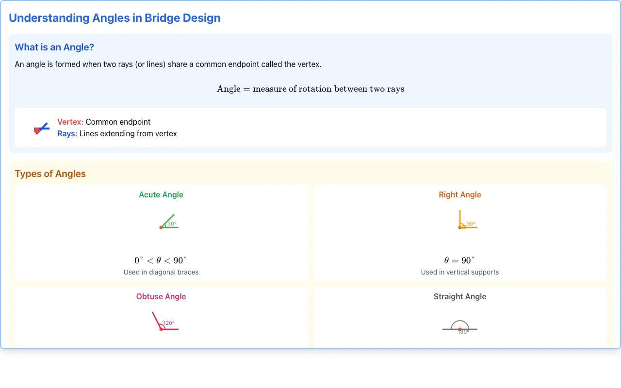Click the θ = 90° formula
This screenshot has width=621, height=388.
pos(460,260)
